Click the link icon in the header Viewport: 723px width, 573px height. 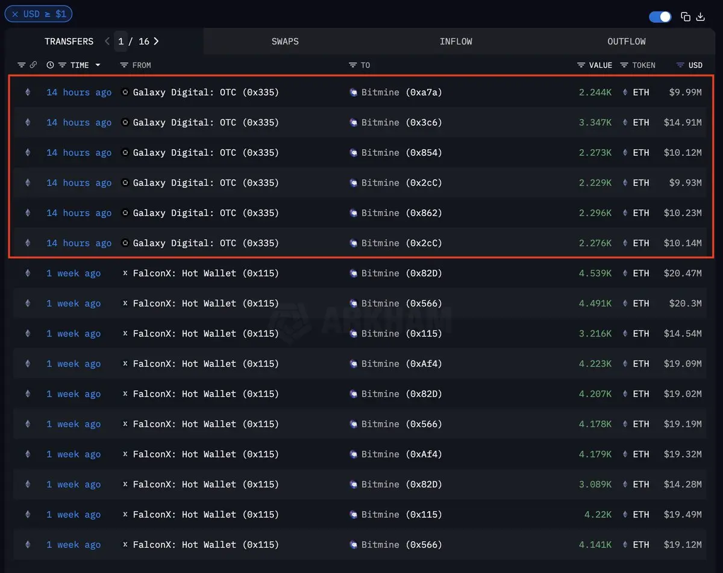[33, 65]
